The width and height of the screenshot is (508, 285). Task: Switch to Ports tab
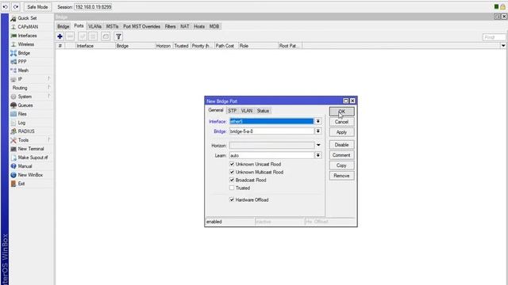79,26
